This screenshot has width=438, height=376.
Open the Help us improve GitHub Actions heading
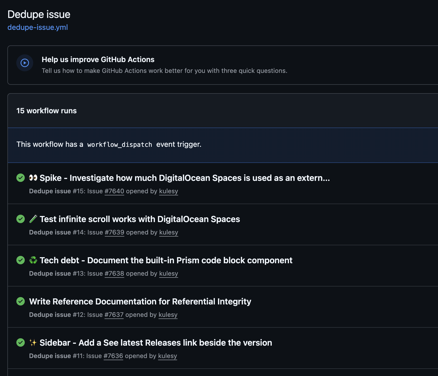98,59
